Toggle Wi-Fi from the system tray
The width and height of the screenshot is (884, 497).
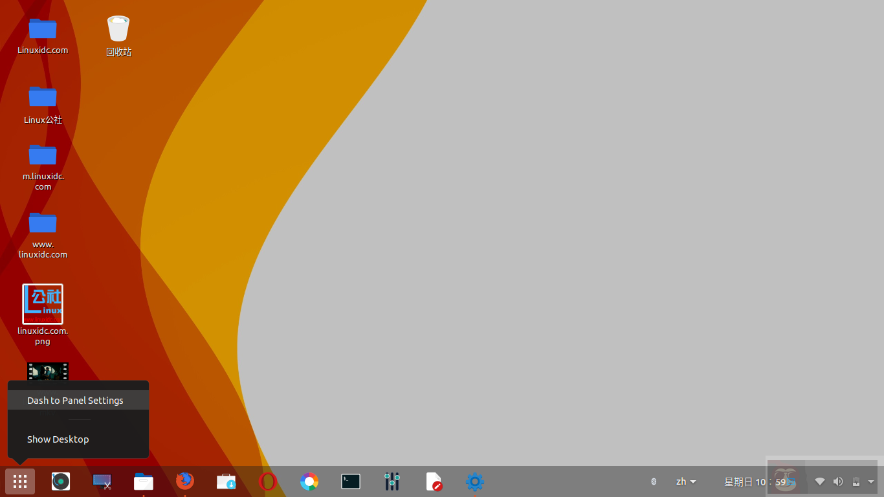click(x=819, y=481)
